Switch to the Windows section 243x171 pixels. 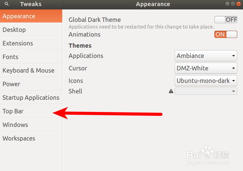(x=31, y=125)
